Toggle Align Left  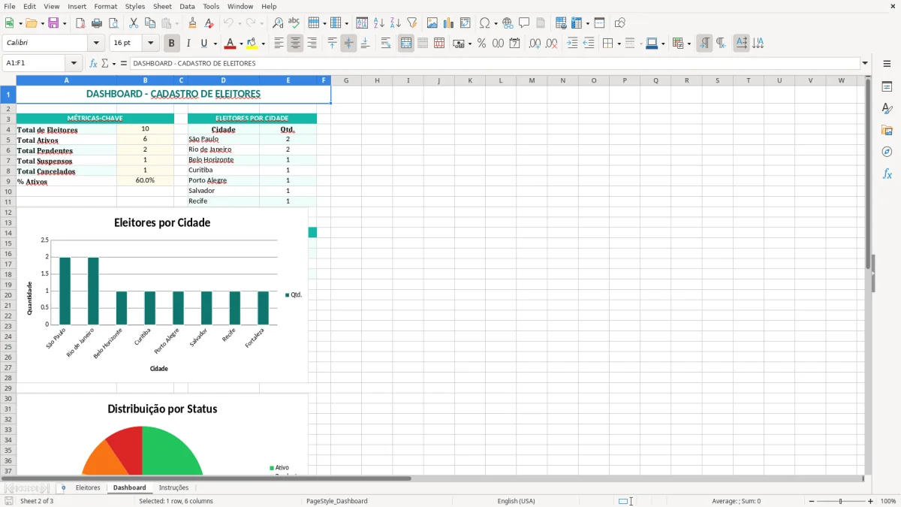click(x=279, y=44)
